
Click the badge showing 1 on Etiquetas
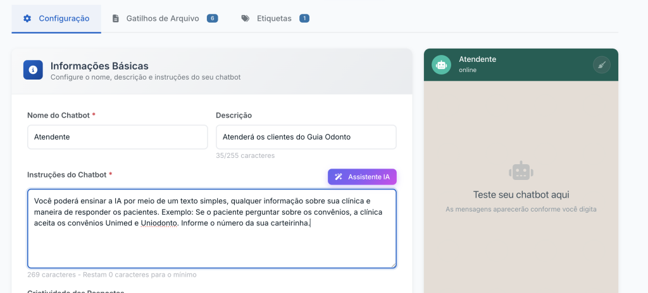[x=304, y=18]
